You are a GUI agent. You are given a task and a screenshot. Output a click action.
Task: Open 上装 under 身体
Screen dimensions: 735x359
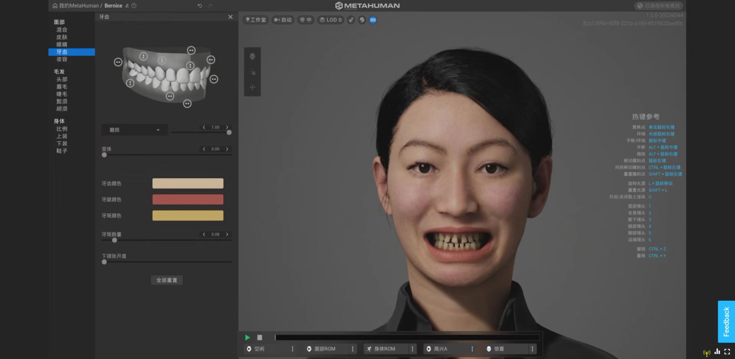coord(62,136)
